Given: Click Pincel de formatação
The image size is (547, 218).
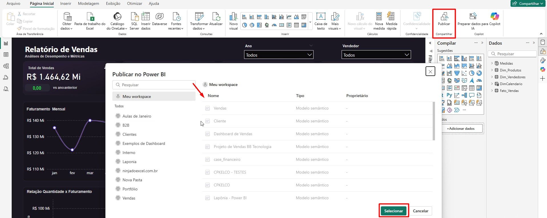Looking at the screenshot, I should point(36,28).
